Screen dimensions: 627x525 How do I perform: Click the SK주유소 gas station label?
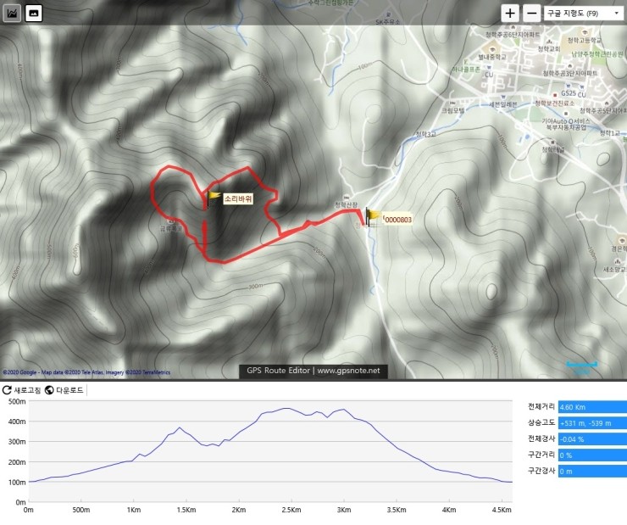coord(387,22)
